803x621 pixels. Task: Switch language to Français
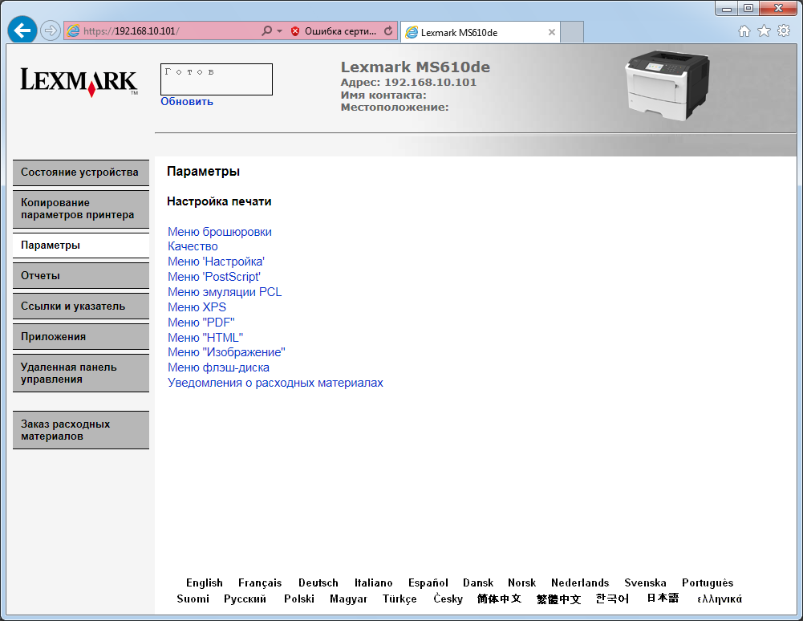coord(260,583)
